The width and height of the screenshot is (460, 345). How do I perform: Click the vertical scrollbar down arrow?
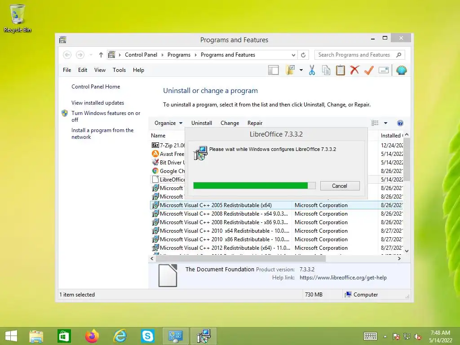pos(407,251)
